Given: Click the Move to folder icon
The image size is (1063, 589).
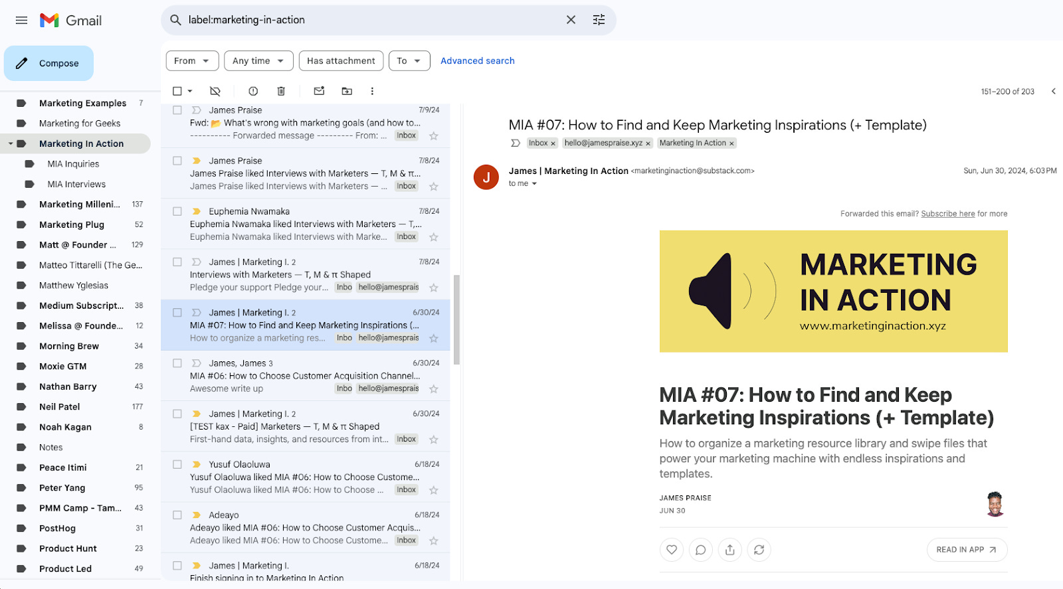Looking at the screenshot, I should pyautogui.click(x=347, y=91).
